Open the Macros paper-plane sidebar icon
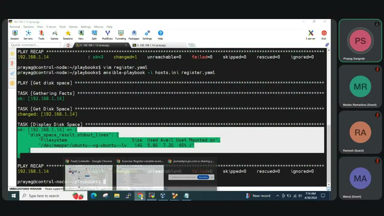 (x=12, y=73)
